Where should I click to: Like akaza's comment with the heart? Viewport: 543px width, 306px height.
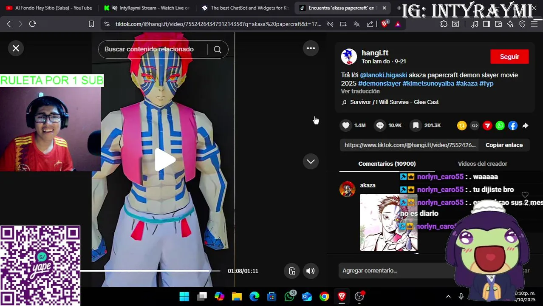[x=525, y=195]
